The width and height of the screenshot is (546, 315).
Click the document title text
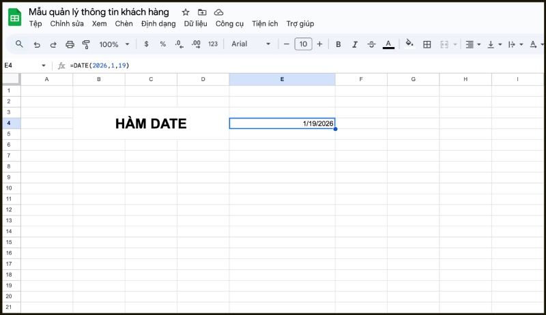point(99,12)
